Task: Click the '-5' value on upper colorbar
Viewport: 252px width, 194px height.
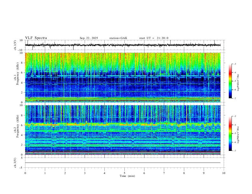Action: (235, 81)
